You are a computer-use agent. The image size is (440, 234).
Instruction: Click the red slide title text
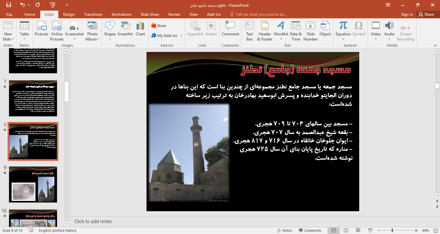[x=296, y=70]
